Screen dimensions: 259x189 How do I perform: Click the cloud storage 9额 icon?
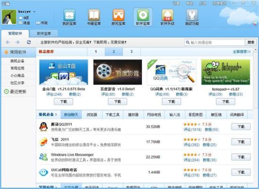coord(21,17)
